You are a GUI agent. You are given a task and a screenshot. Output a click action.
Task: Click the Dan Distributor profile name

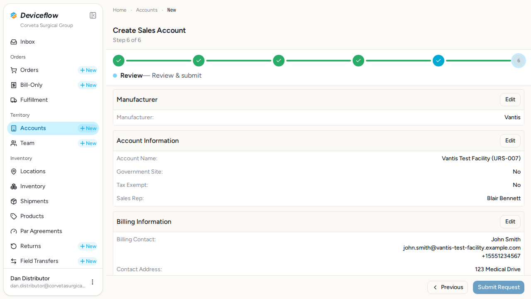pos(30,279)
